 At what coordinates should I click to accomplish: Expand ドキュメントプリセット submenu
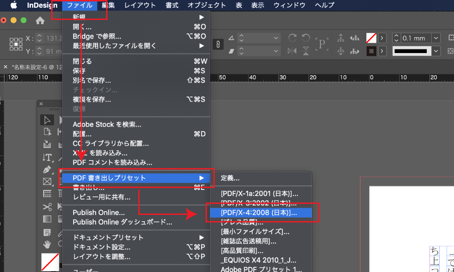136,238
